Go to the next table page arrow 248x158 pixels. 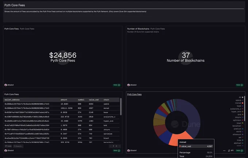(x=119, y=146)
